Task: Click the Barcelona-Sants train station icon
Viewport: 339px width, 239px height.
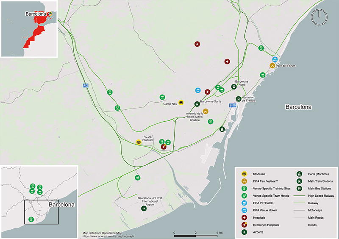Action: click(x=197, y=104)
